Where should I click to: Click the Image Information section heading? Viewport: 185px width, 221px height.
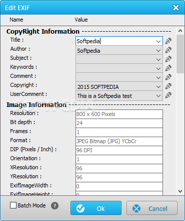click(x=36, y=105)
